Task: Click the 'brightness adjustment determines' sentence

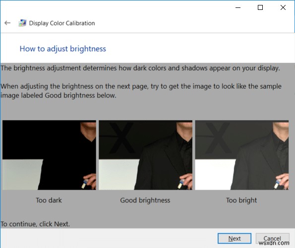Action: click(x=140, y=68)
